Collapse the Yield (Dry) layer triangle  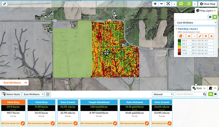pyautogui.click(x=176, y=29)
